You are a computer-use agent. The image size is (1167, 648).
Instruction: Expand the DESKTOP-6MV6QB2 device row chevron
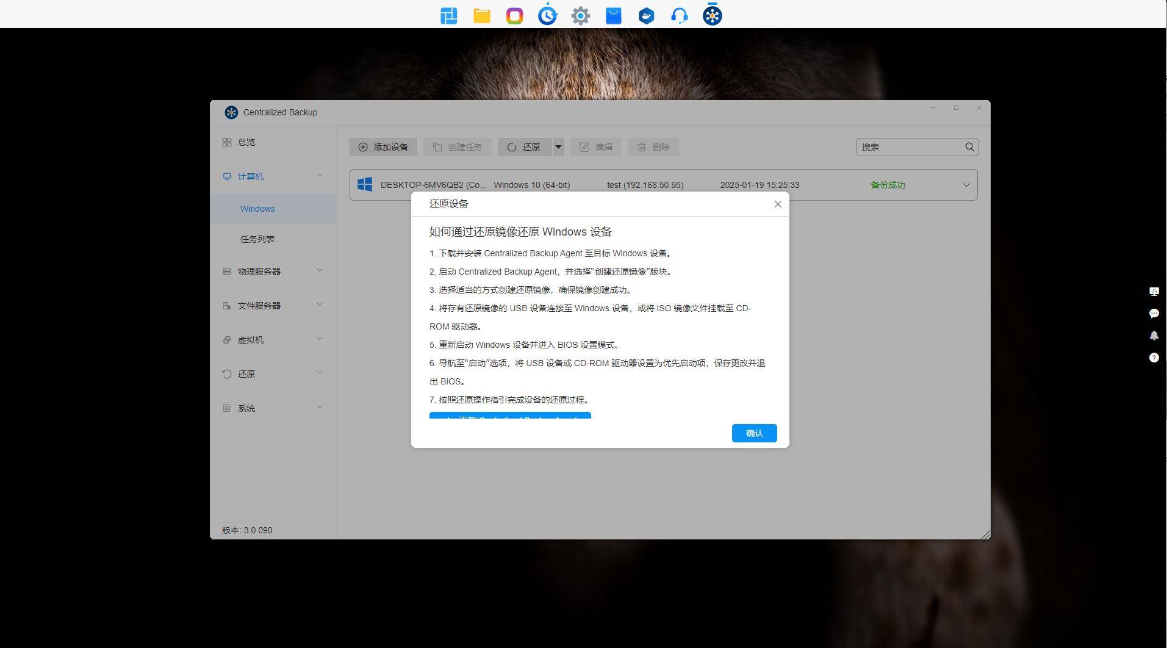tap(966, 185)
